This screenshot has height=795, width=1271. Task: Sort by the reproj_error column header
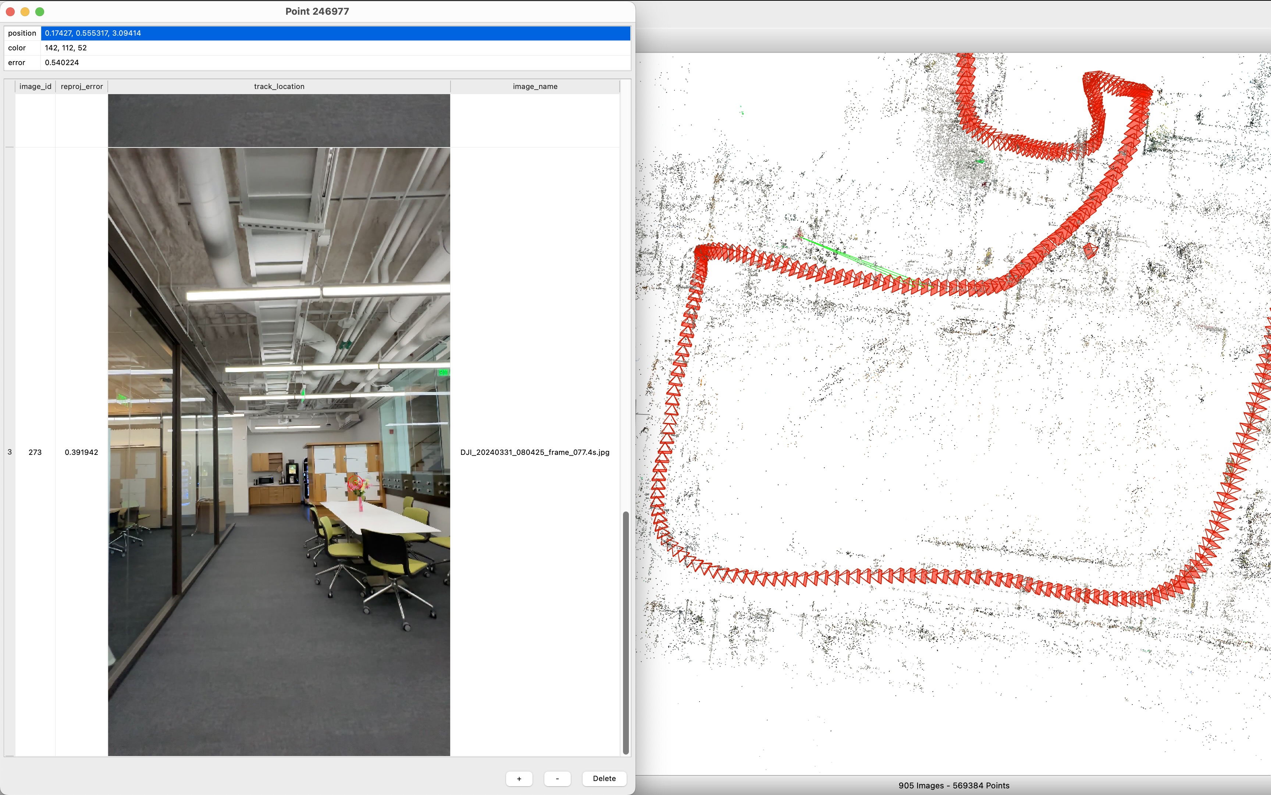[x=82, y=86]
